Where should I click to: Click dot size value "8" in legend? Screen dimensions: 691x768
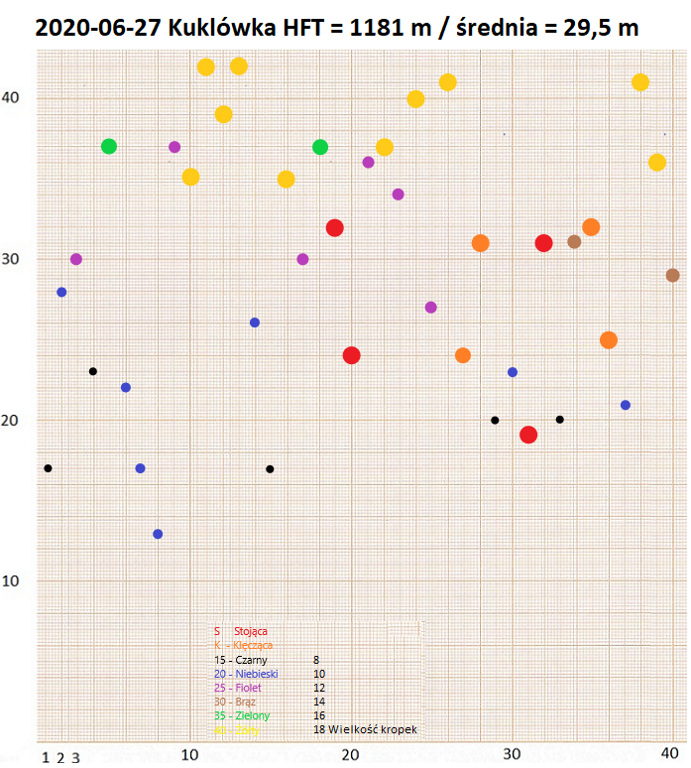(316, 660)
